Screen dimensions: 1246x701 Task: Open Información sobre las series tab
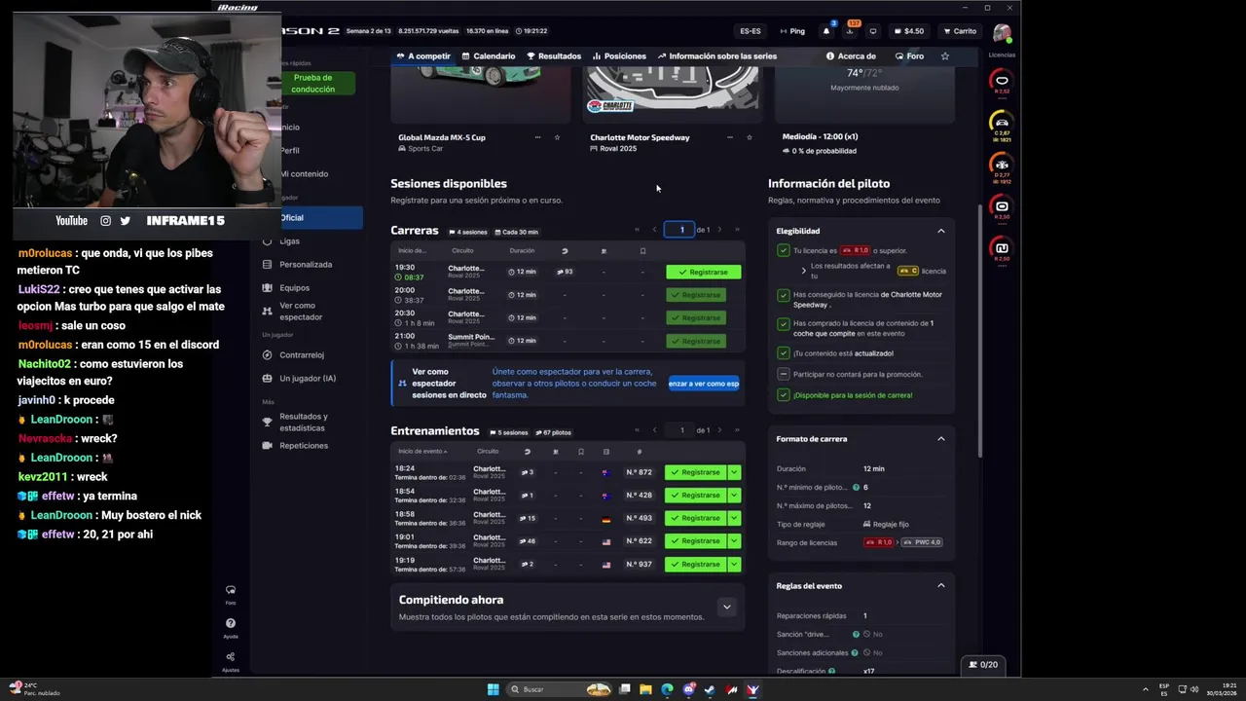717,56
